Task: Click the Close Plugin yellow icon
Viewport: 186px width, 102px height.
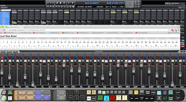Action: (x=136, y=92)
